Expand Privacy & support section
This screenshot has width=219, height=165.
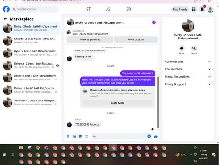(x=188, y=84)
